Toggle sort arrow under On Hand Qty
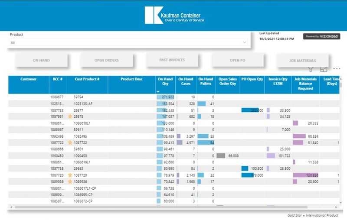Viewport: 347px width, 220px height. coord(158,92)
